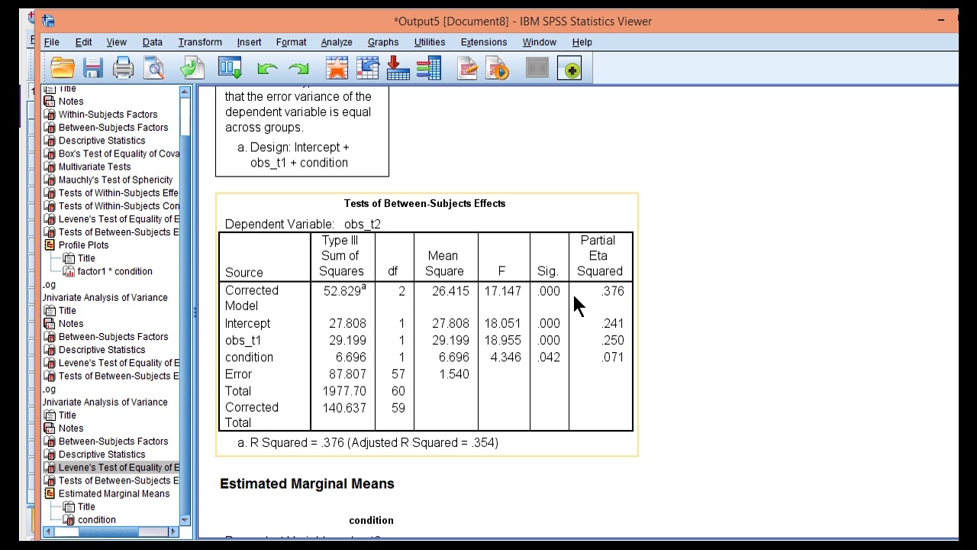Screen dimensions: 977x550
Task: Select Mauchly's Test of Sphericity outline item
Action: (115, 180)
